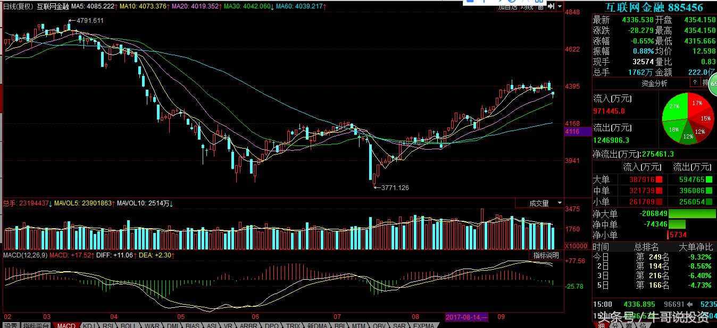
Task: Click the 日线(复权) chart period label
Action: [18, 6]
